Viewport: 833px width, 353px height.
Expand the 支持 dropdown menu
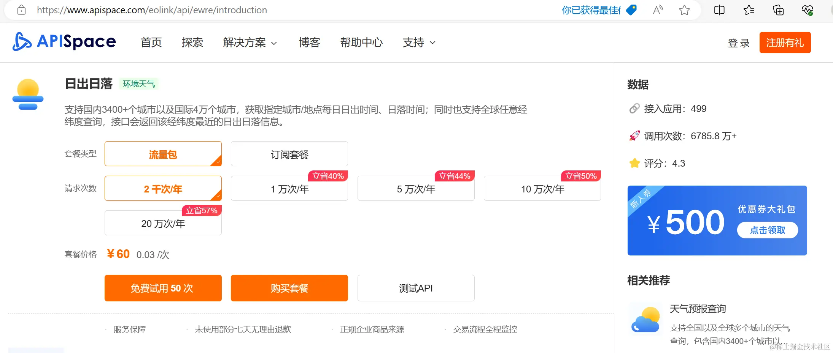pyautogui.click(x=419, y=43)
